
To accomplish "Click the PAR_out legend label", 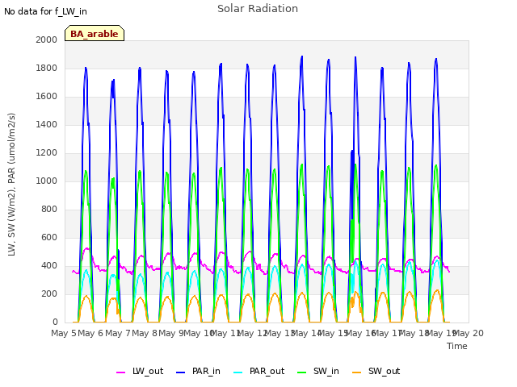I will (x=267, y=371).
